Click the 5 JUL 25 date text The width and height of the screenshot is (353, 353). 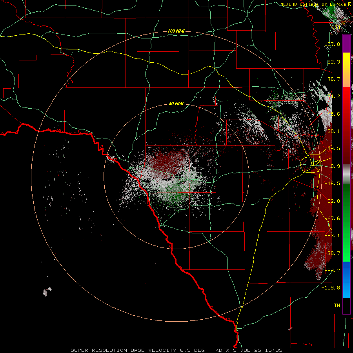click(x=247, y=350)
